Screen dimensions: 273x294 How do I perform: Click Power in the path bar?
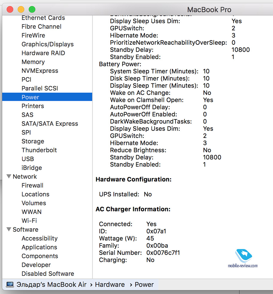[x=144, y=284]
